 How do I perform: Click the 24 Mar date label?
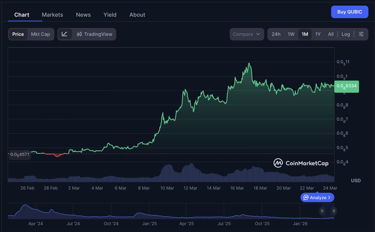pos(330,188)
